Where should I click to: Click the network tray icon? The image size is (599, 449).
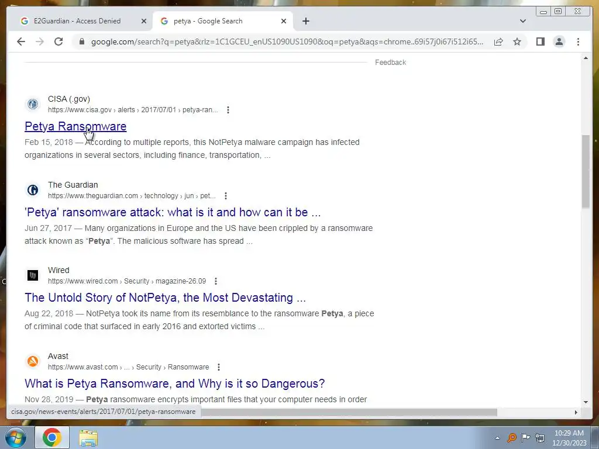540,437
